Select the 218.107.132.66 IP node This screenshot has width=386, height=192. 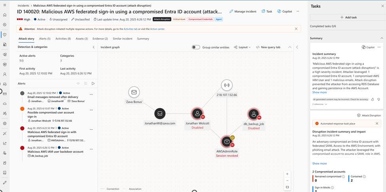(226, 85)
